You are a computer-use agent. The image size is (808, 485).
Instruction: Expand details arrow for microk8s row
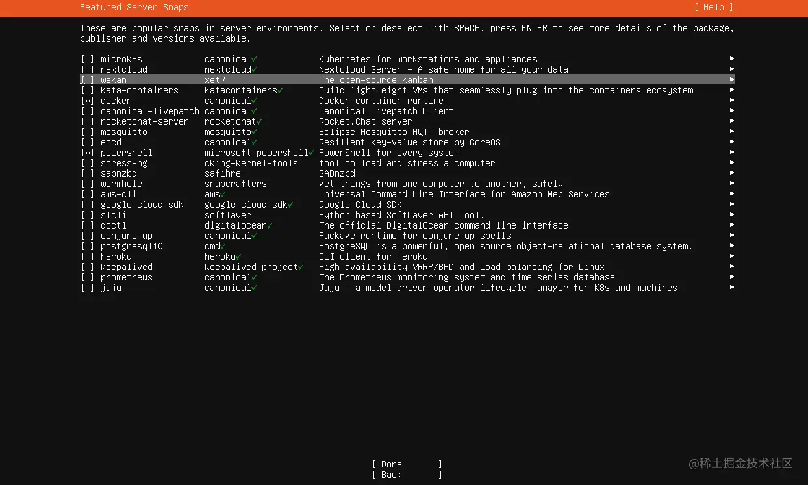(732, 59)
